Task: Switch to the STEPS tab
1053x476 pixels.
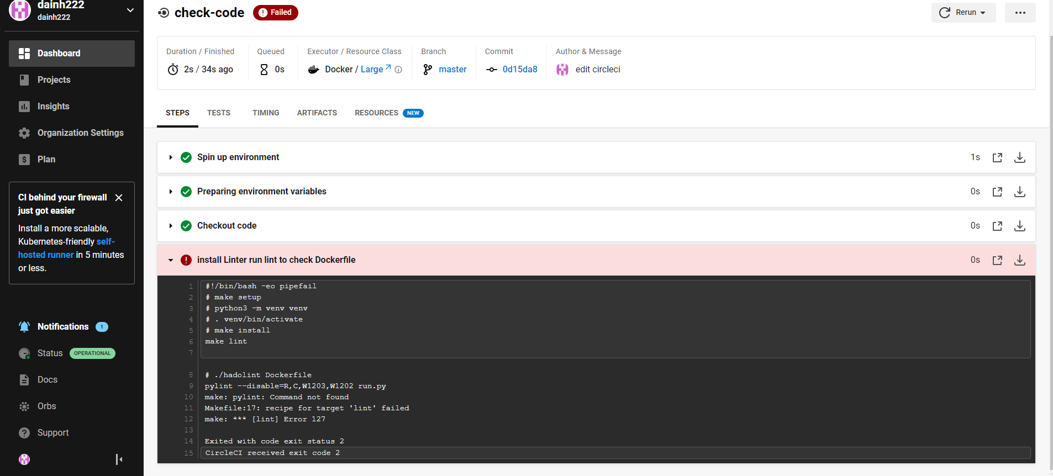Action: point(177,113)
